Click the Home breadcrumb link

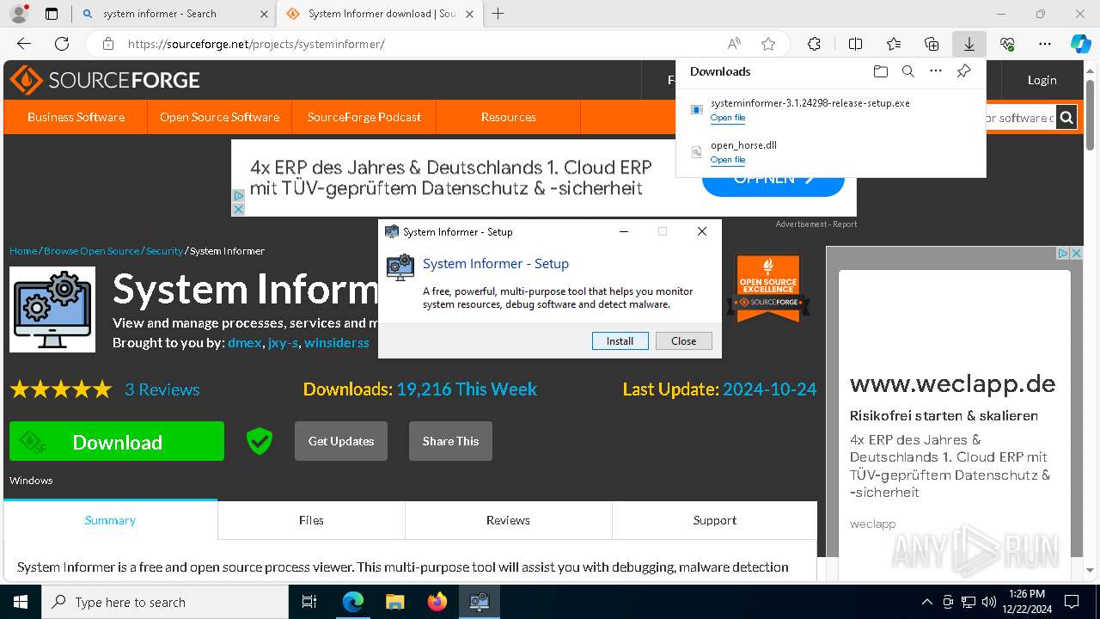point(23,251)
